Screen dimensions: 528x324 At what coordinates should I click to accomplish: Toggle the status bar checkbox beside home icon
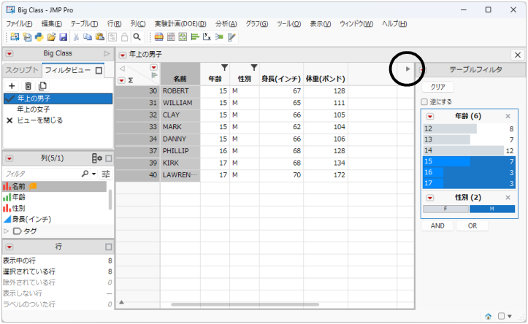click(502, 316)
